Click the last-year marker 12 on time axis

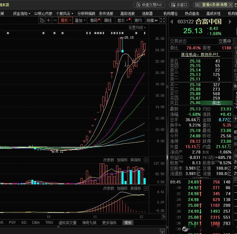[x=141, y=217]
